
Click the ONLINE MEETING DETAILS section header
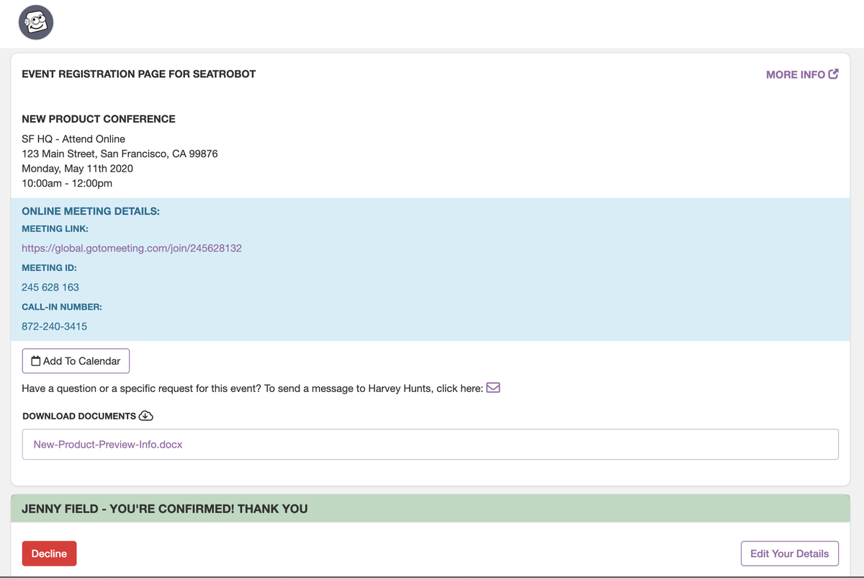click(x=91, y=211)
